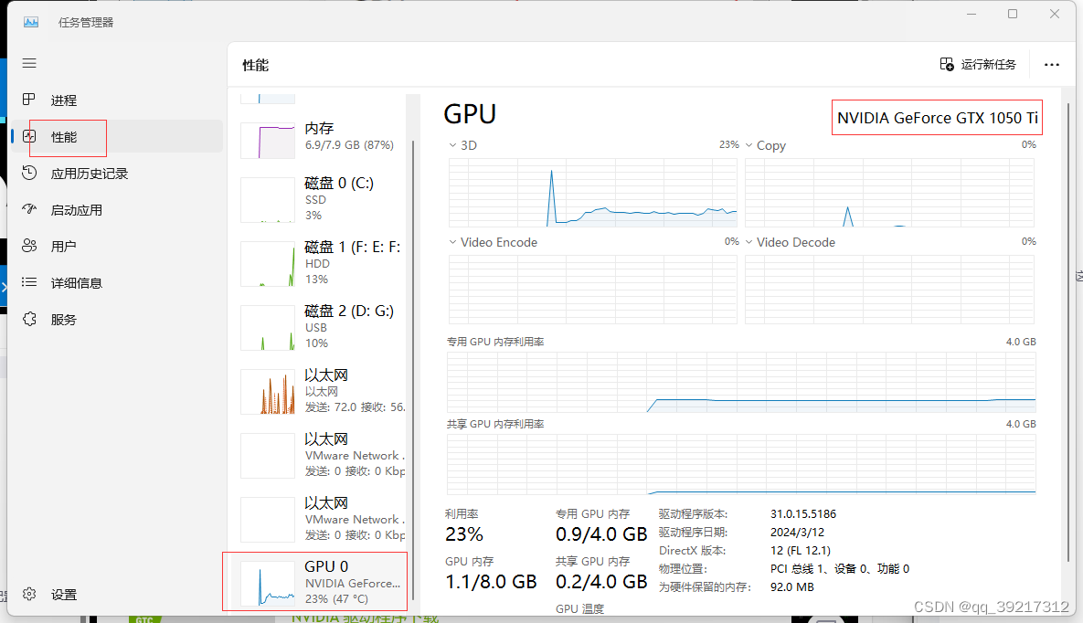Click the Copy engine graph
Image resolution: width=1083 pixels, height=623 pixels.
click(x=889, y=193)
